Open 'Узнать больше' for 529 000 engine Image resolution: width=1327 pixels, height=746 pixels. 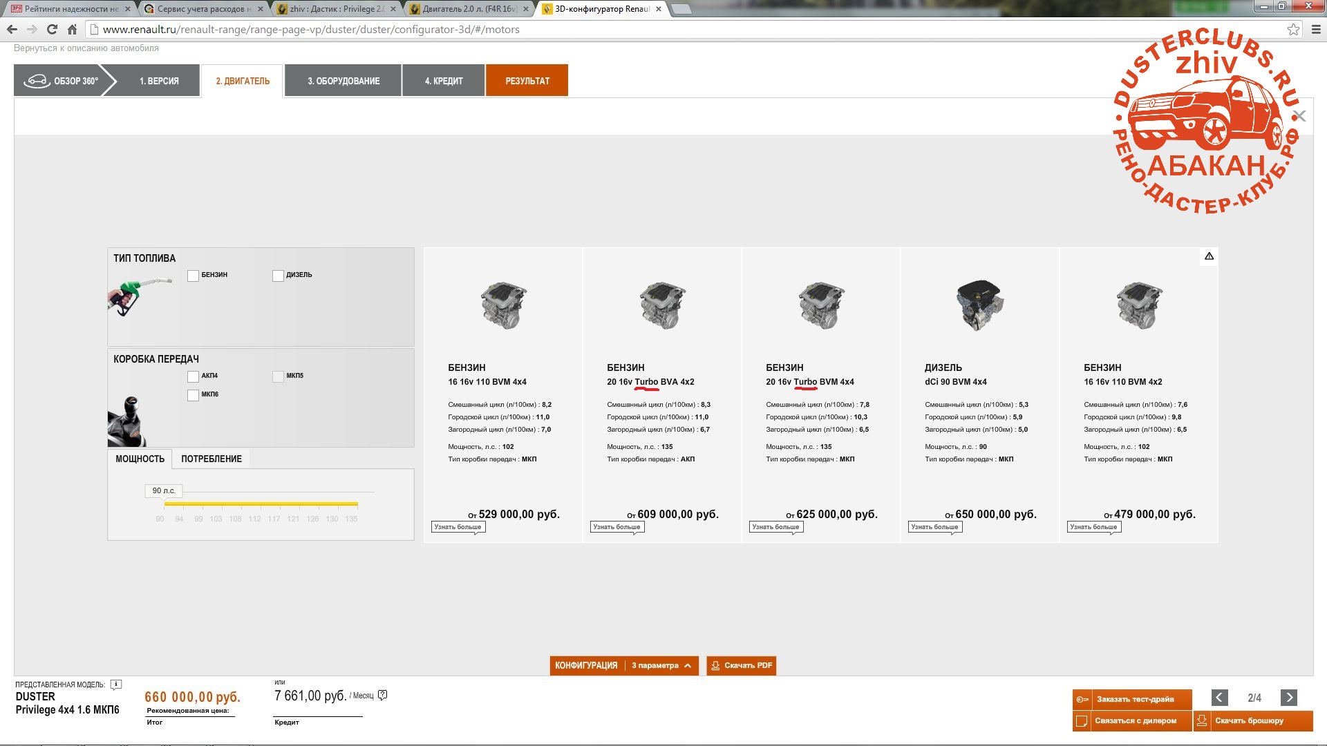[458, 527]
